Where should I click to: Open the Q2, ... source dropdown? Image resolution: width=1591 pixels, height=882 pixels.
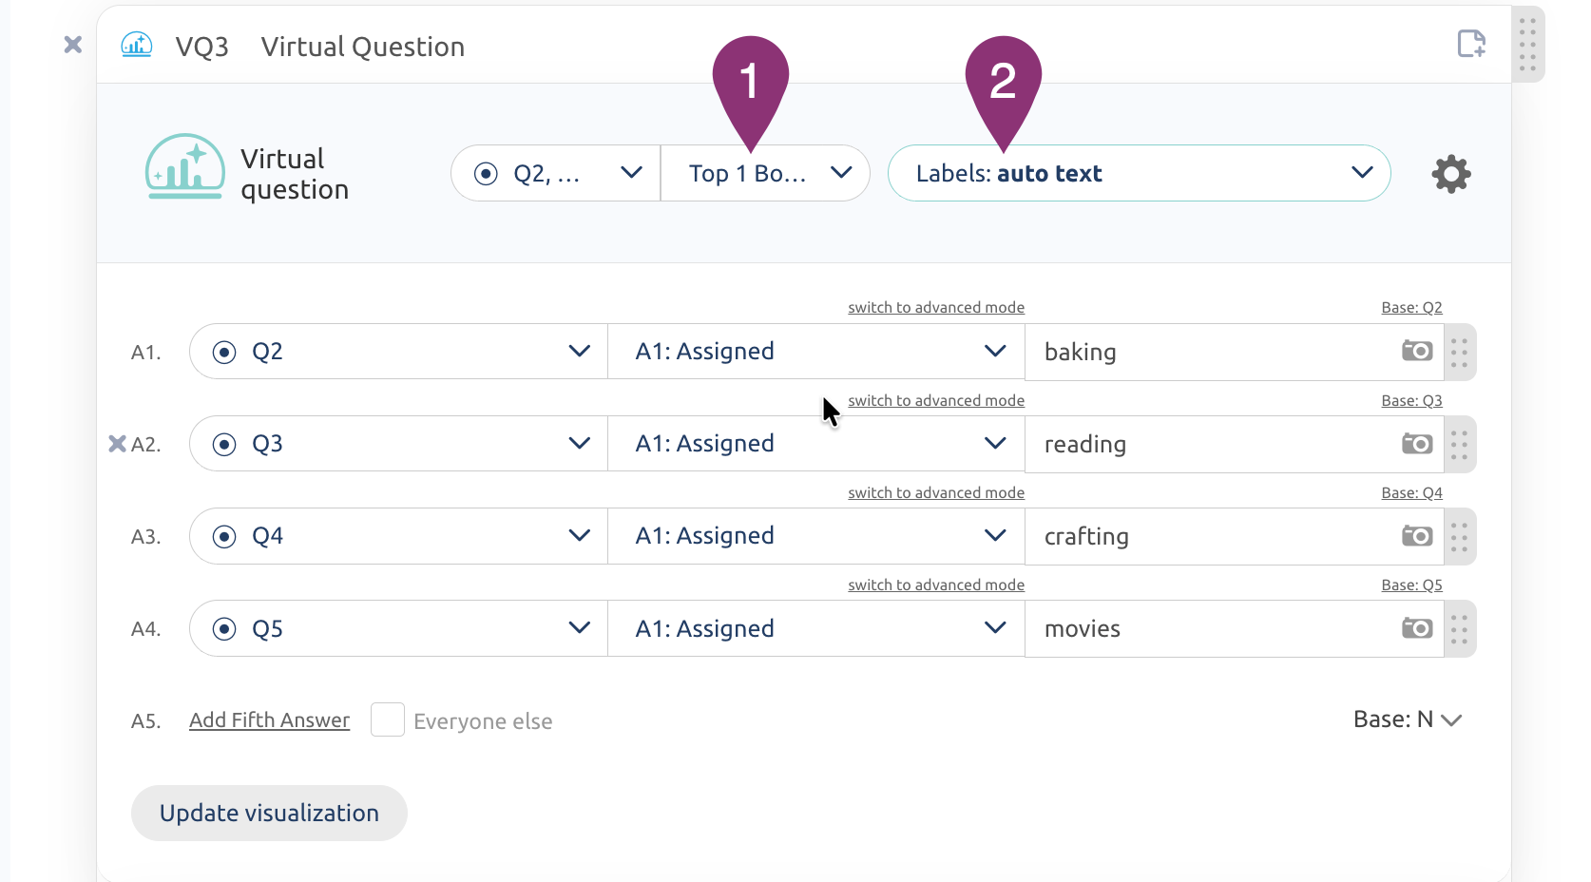(x=556, y=173)
